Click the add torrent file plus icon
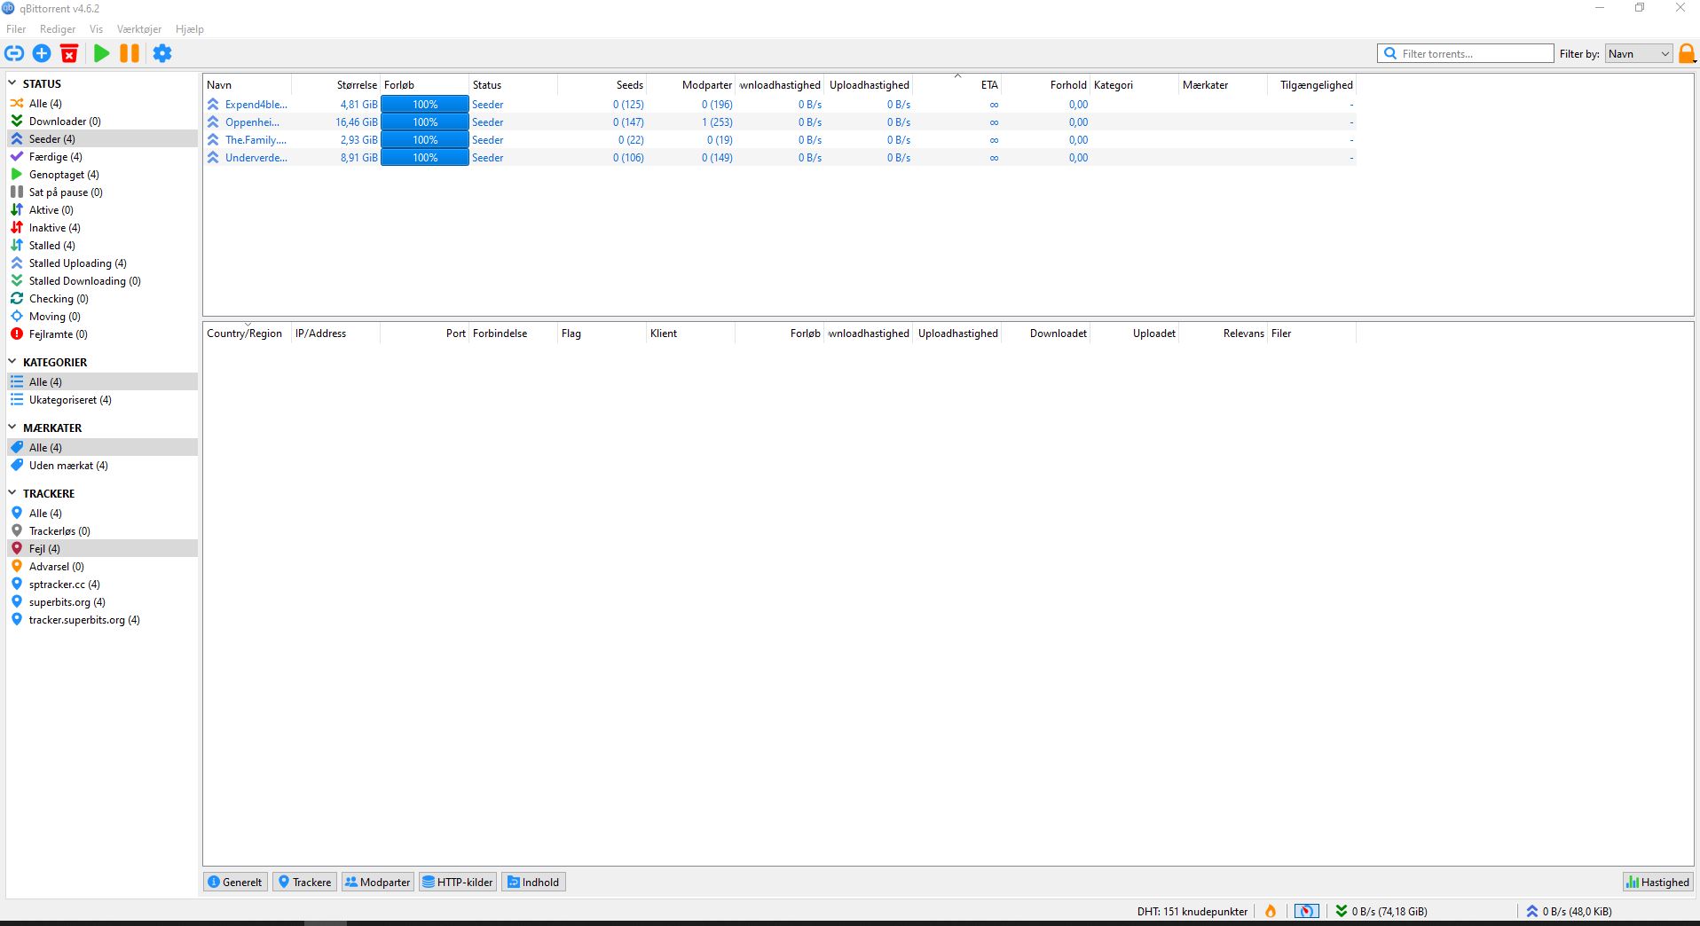This screenshot has height=926, width=1700. coord(42,53)
